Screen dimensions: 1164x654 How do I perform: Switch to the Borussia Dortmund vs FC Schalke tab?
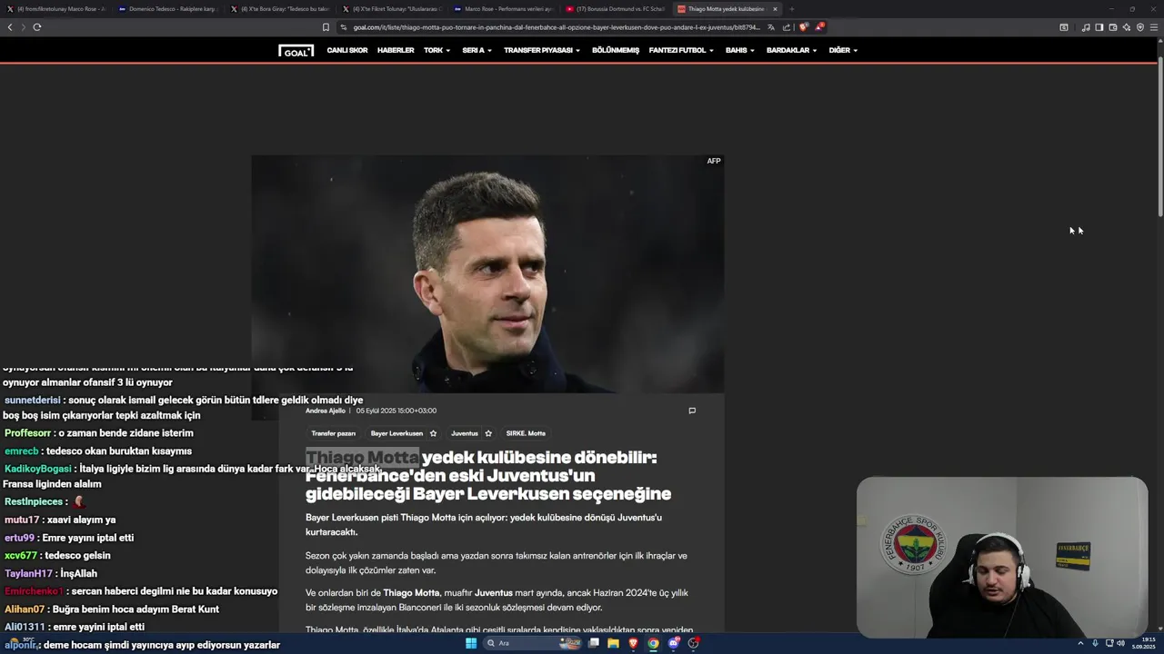[614, 9]
